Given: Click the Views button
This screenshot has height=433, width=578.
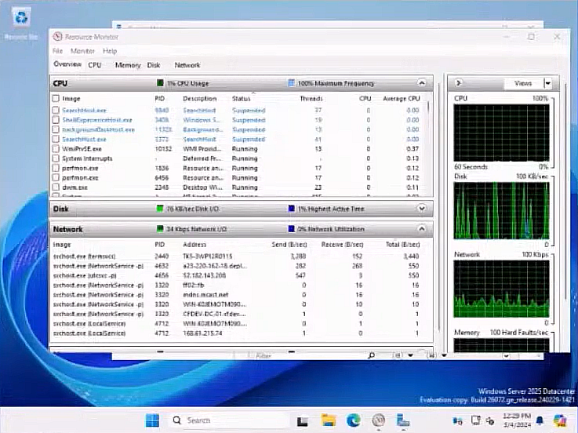Looking at the screenshot, I should point(522,83).
